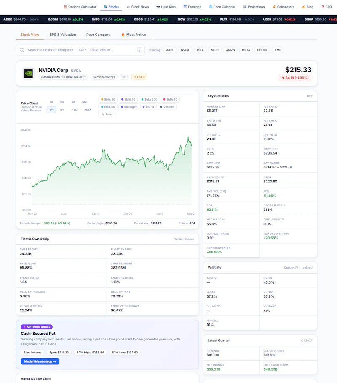Open Stock News in the top nav
The width and height of the screenshot is (337, 383).
[x=138, y=7]
